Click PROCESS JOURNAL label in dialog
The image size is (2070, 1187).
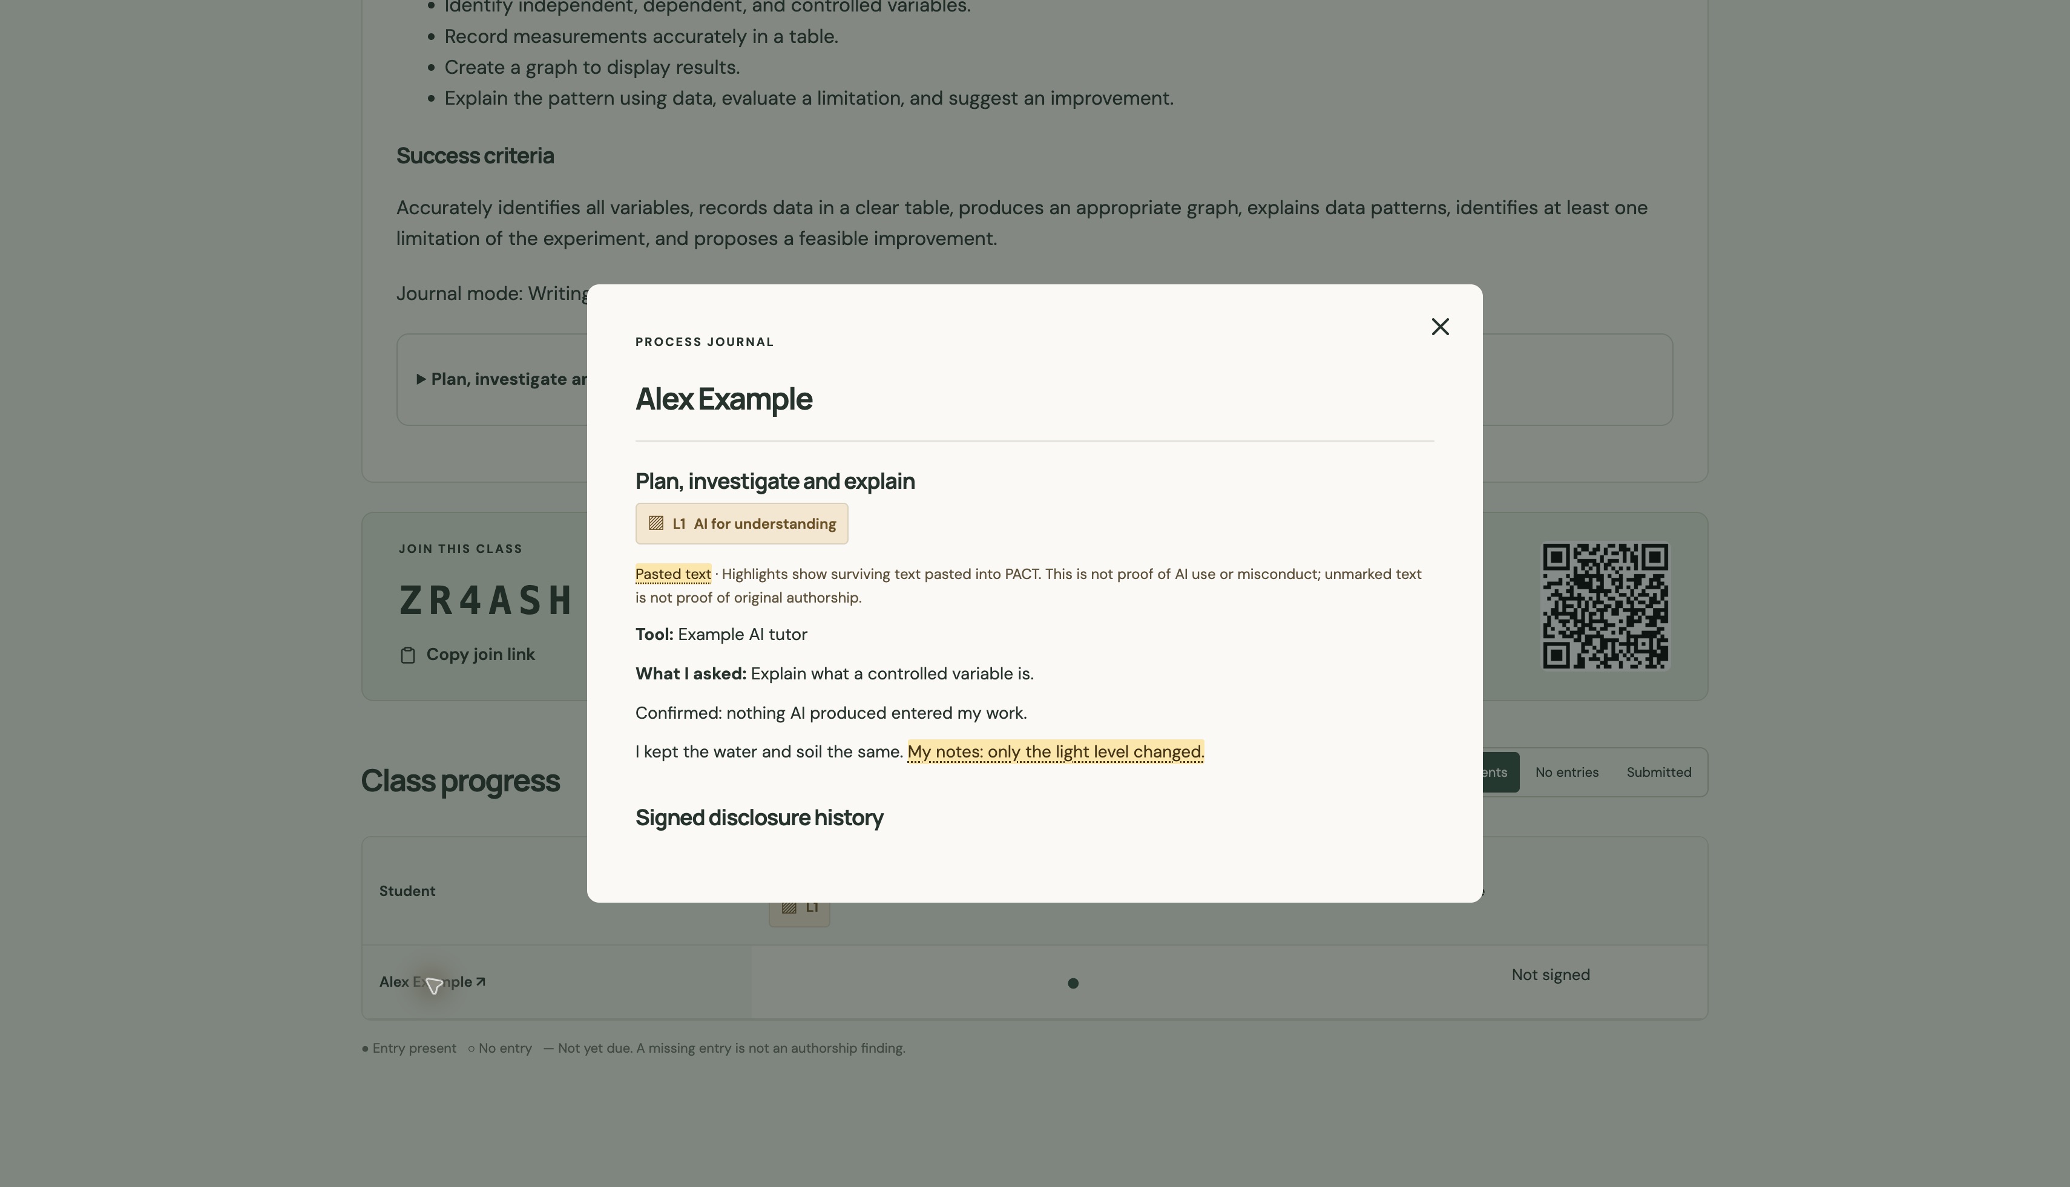[x=704, y=342]
